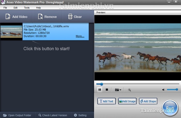Select the Wildlife.wmv video thumbnail
The width and height of the screenshot is (181, 118).
click(x=11, y=31)
